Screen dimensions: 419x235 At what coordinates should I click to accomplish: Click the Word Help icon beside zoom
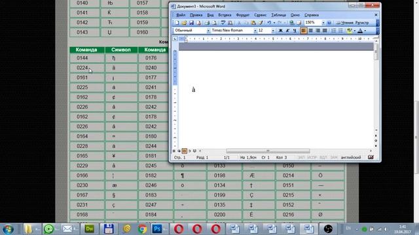pyautogui.click(x=329, y=23)
